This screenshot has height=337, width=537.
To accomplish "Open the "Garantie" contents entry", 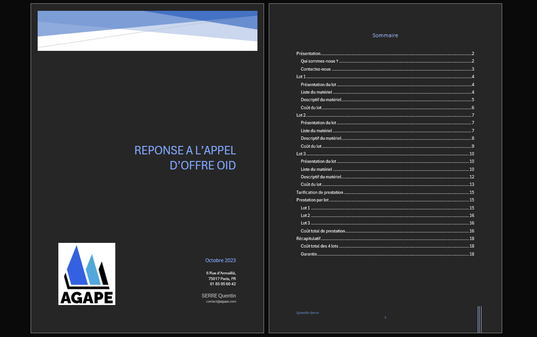I will pos(309,254).
